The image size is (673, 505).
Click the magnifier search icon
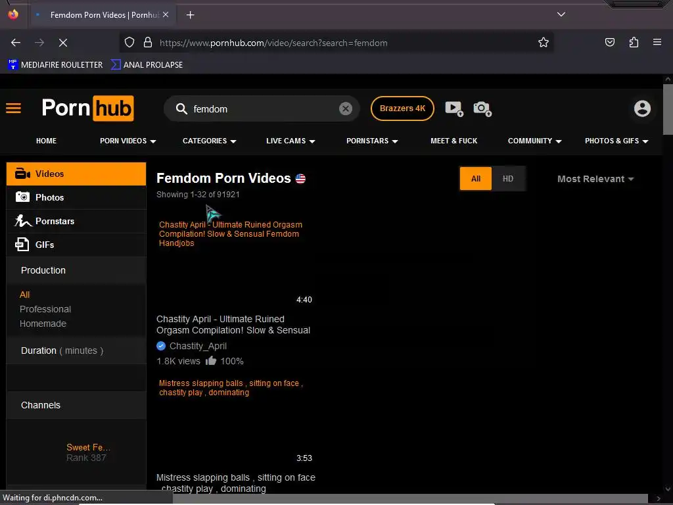tap(181, 108)
